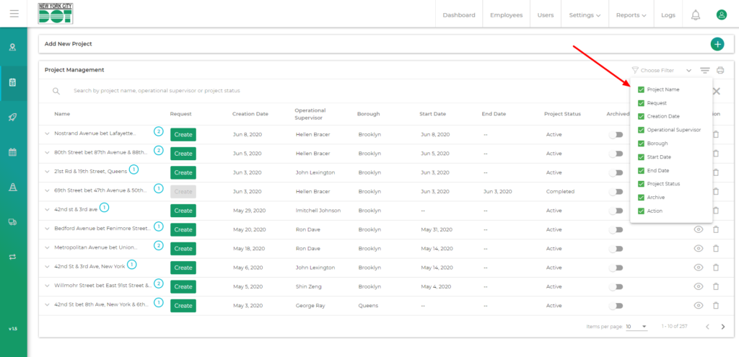Click the truck icon in left sidebar

12,222
